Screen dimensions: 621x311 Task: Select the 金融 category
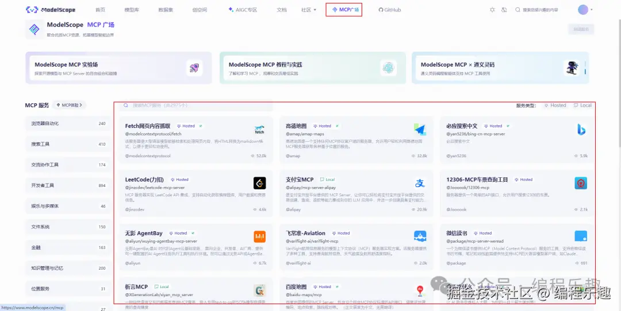point(68,247)
